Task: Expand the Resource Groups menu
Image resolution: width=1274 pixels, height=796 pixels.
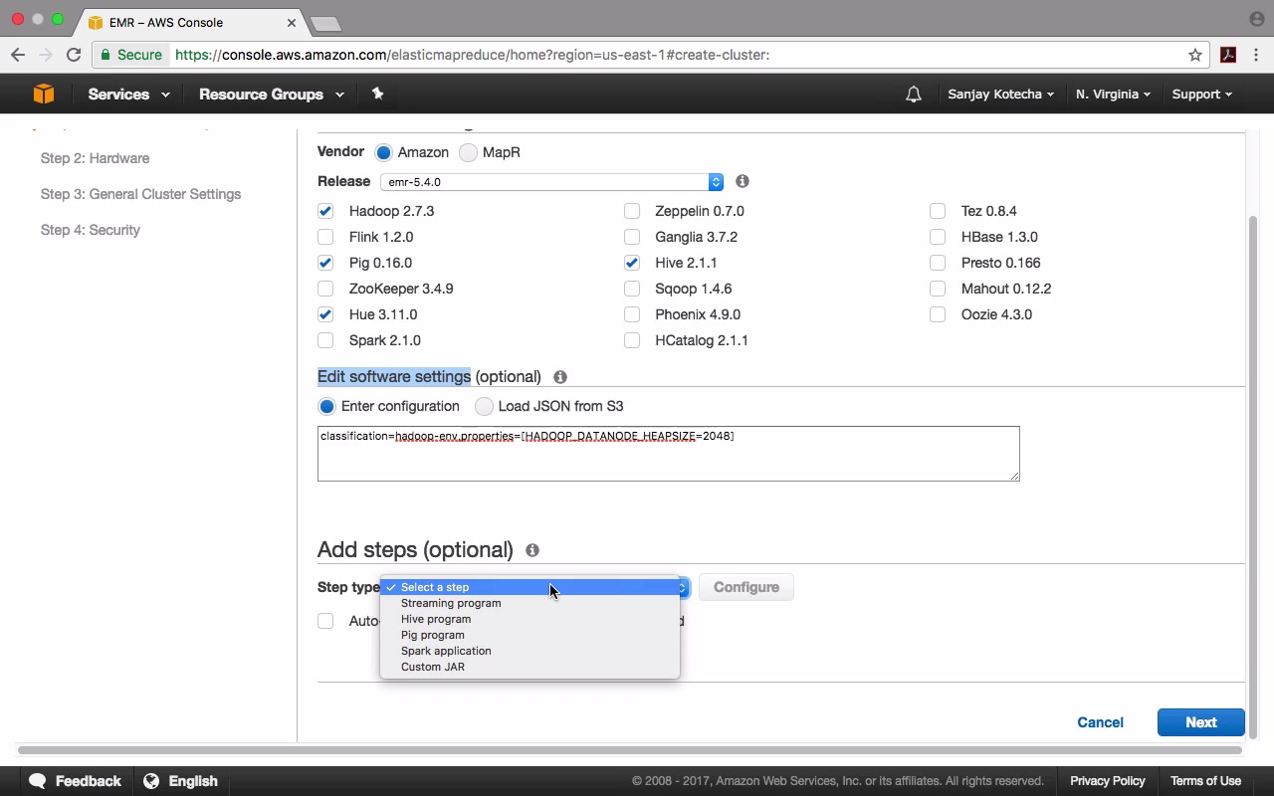Action: (x=272, y=95)
